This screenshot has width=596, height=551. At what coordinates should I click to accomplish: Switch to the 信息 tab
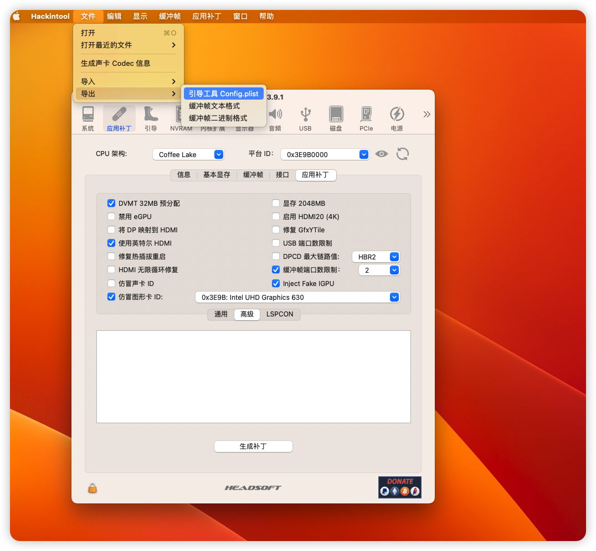[183, 175]
